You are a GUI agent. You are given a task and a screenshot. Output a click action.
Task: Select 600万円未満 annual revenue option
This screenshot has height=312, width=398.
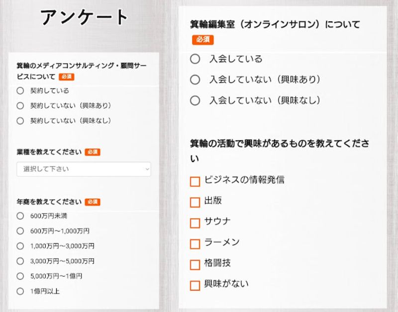click(20, 216)
